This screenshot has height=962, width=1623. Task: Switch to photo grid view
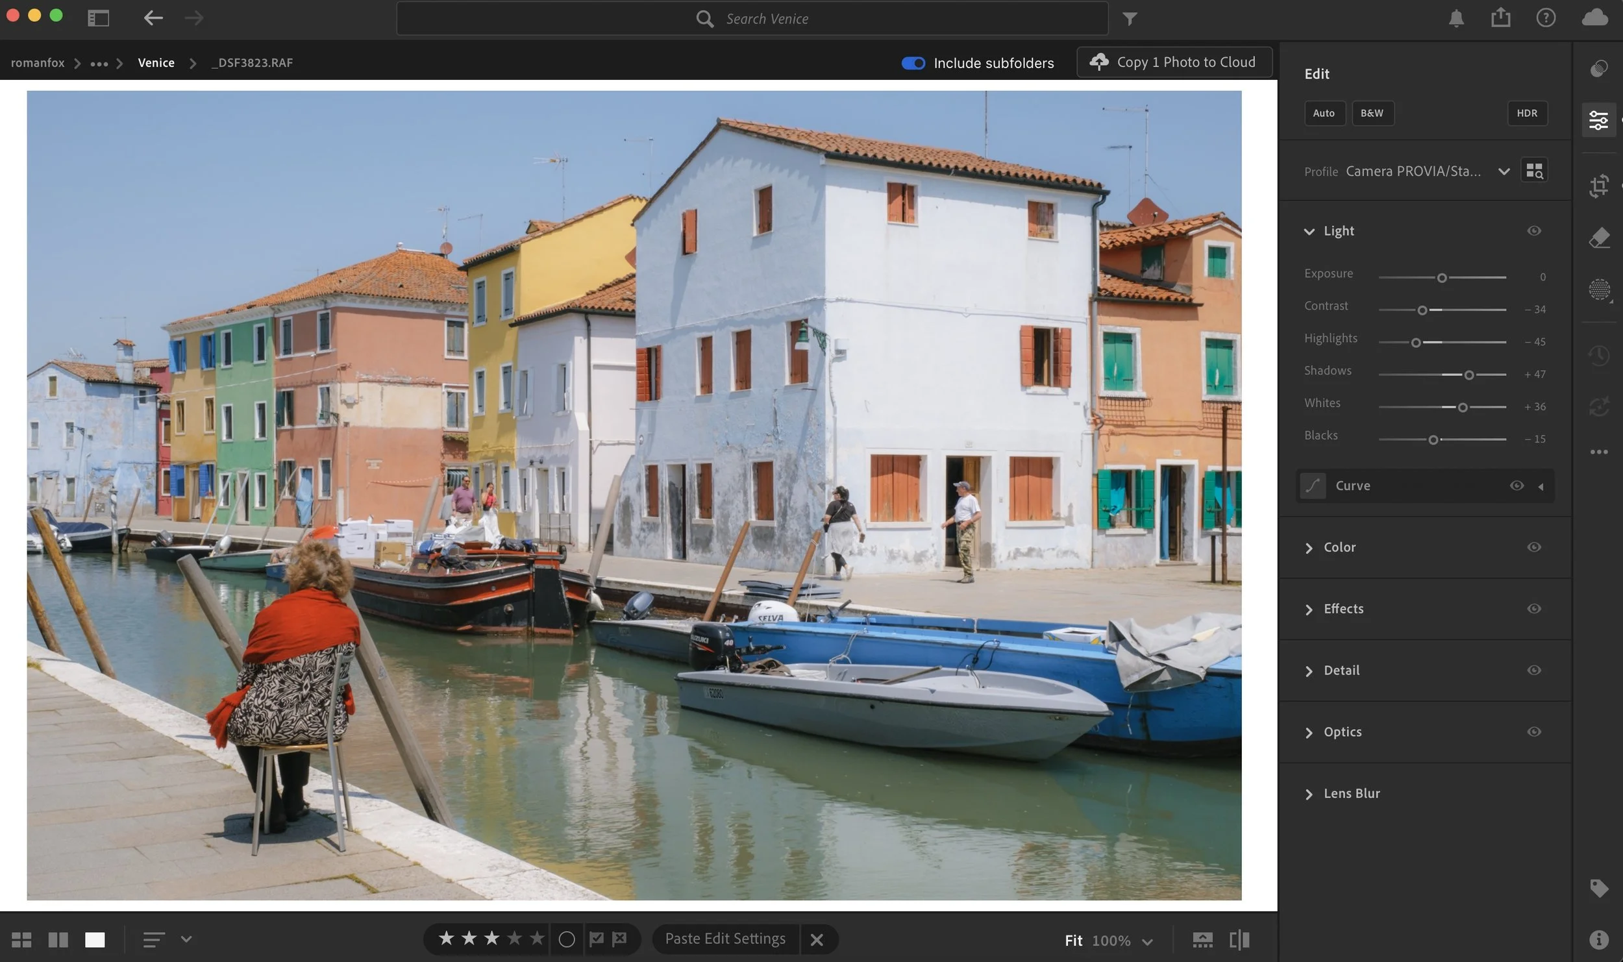tap(21, 939)
